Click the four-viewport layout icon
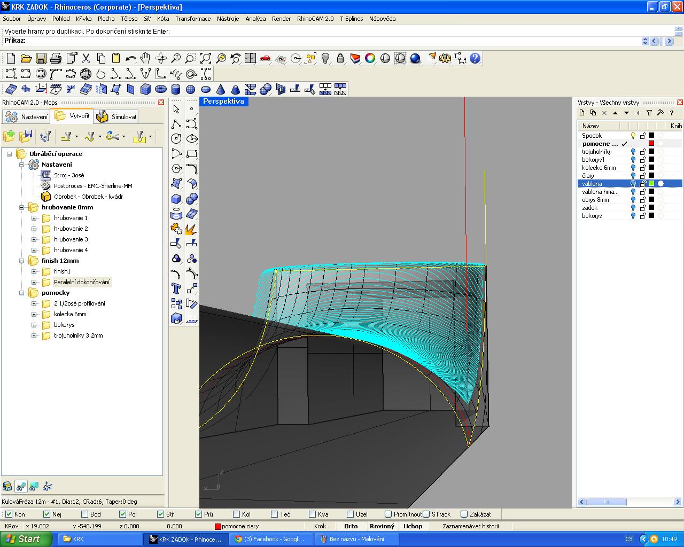Image resolution: width=684 pixels, height=547 pixels. point(251,58)
